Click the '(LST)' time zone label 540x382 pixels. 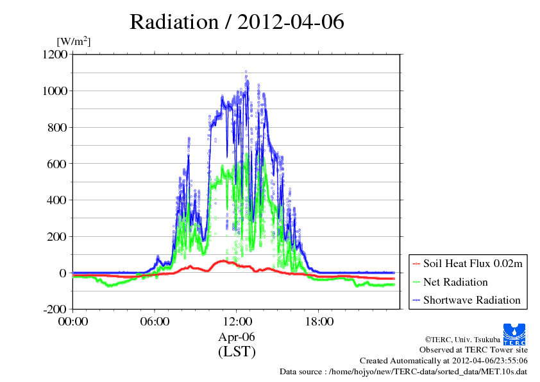pyautogui.click(x=237, y=352)
